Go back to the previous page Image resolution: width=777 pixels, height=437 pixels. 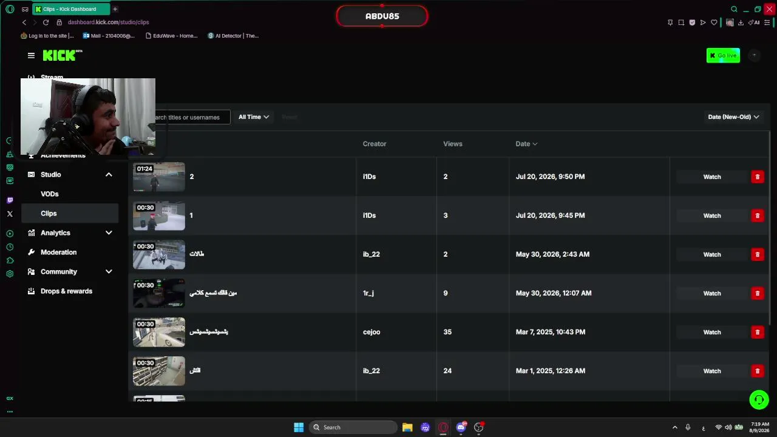click(x=24, y=22)
